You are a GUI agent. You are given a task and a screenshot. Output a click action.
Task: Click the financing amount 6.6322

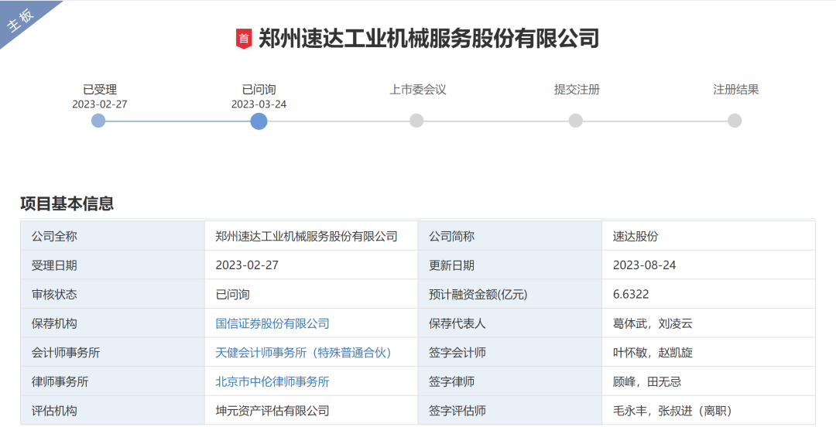click(631, 294)
